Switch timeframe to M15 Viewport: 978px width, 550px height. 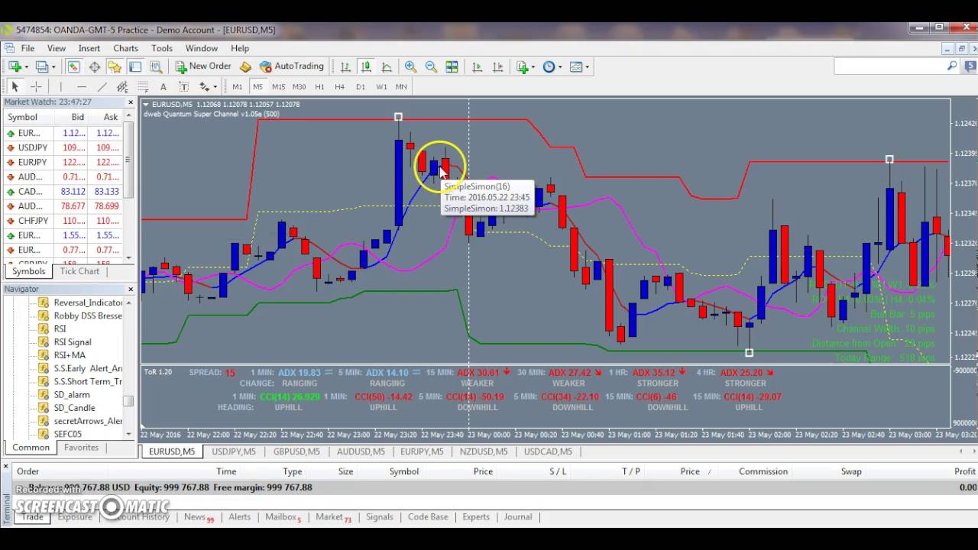coord(278,86)
